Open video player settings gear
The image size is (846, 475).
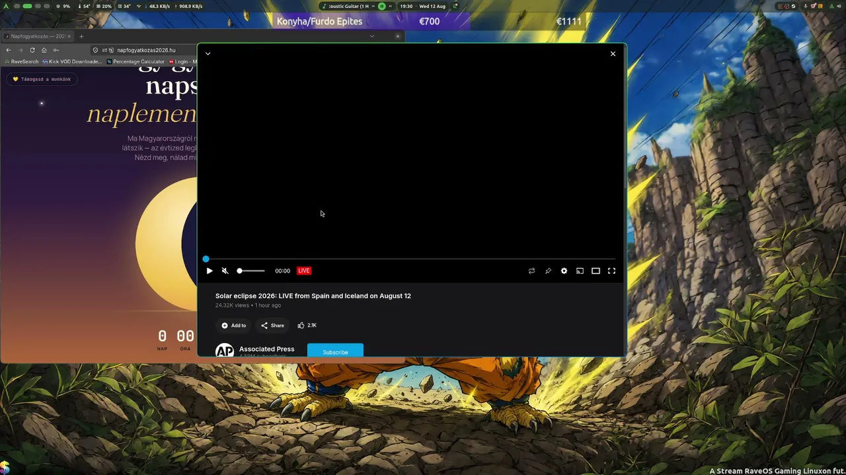(564, 270)
